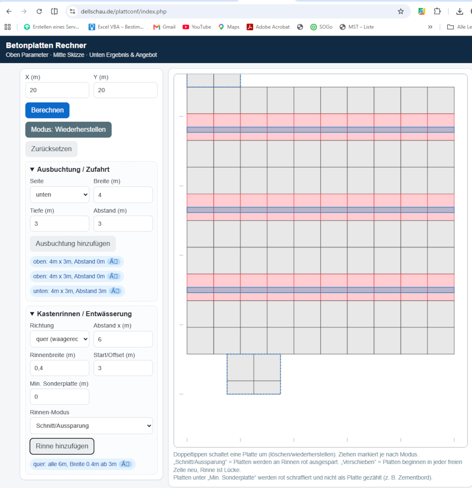Open the downloads icon in the toolbar
The height and width of the screenshot is (488, 472).
click(459, 11)
